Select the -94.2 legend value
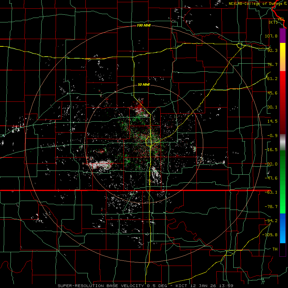The image size is (288, 288). click(x=271, y=220)
